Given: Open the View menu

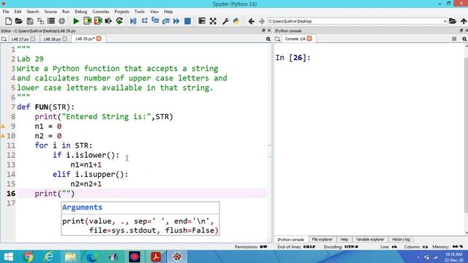Looking at the screenshot, I should point(154,12).
